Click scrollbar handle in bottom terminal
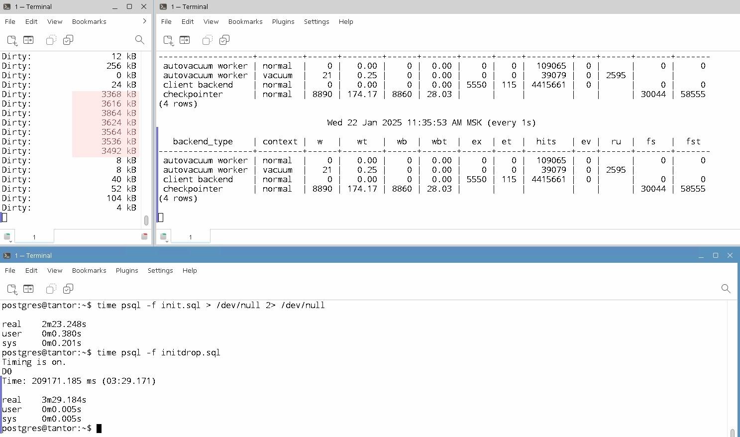Viewport: 740px width, 437px height. 732,433
